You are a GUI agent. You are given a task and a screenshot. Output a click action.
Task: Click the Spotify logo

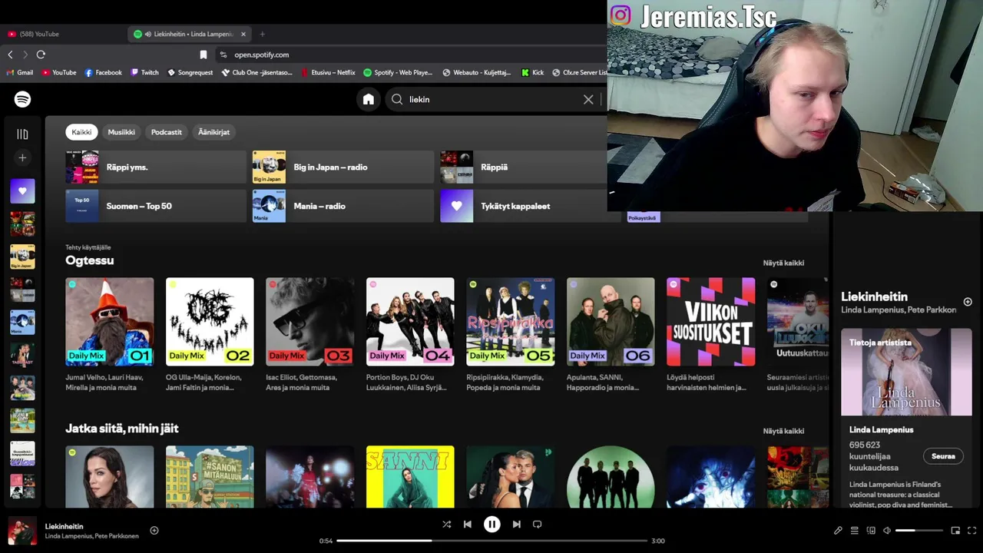click(22, 99)
